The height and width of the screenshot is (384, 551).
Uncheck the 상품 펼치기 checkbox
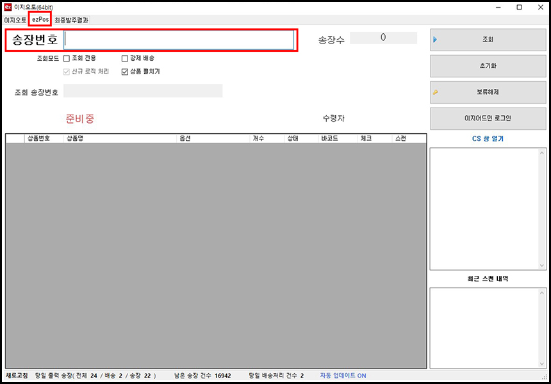point(124,72)
